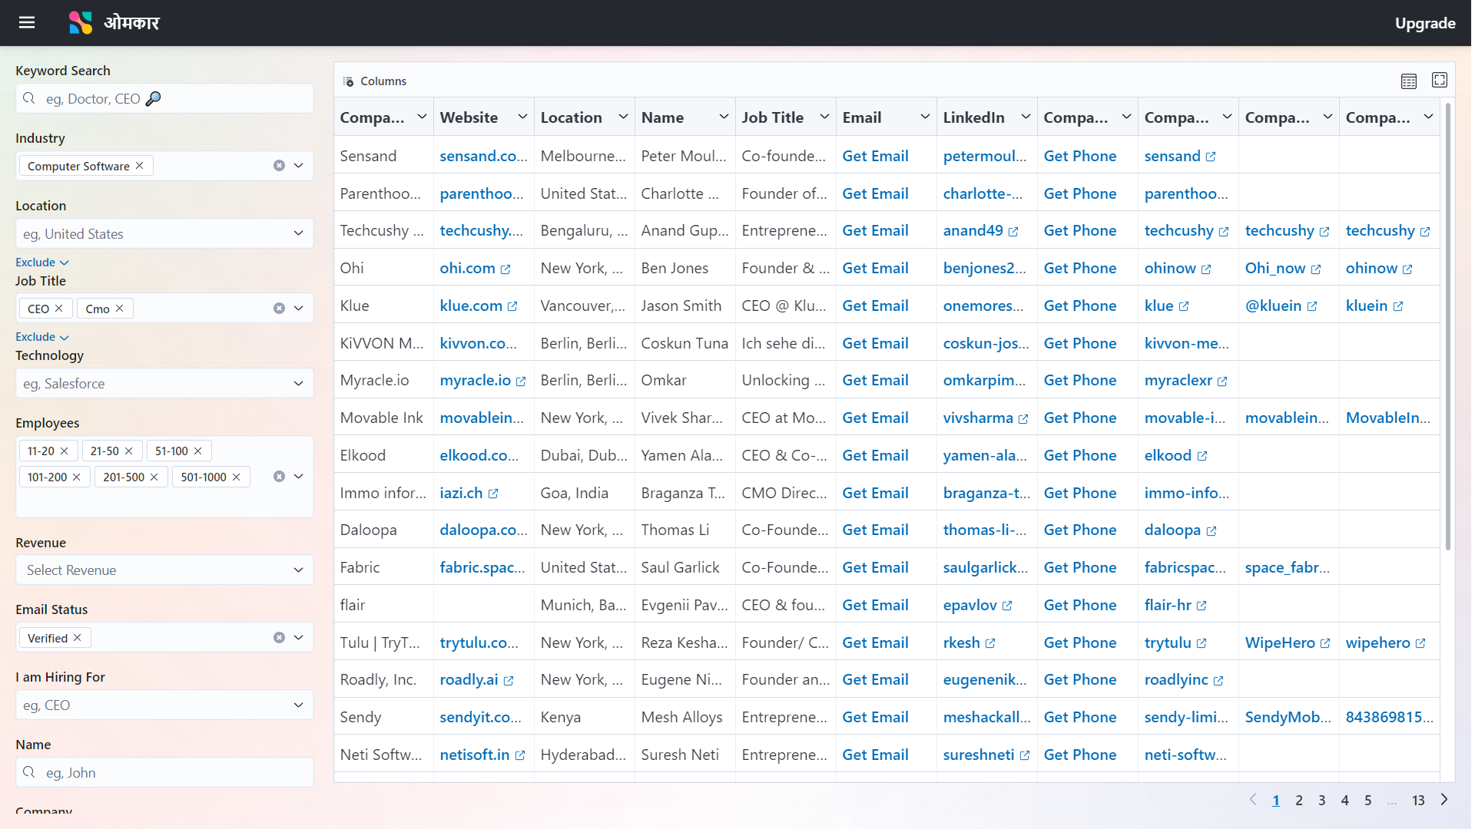Image resolution: width=1475 pixels, height=829 pixels.
Task: Remove the CEO job title tag
Action: [x=58, y=308]
